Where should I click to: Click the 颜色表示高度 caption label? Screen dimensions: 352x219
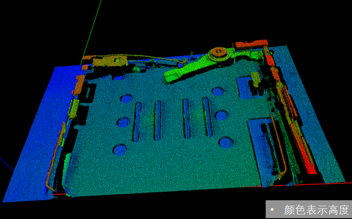point(316,210)
